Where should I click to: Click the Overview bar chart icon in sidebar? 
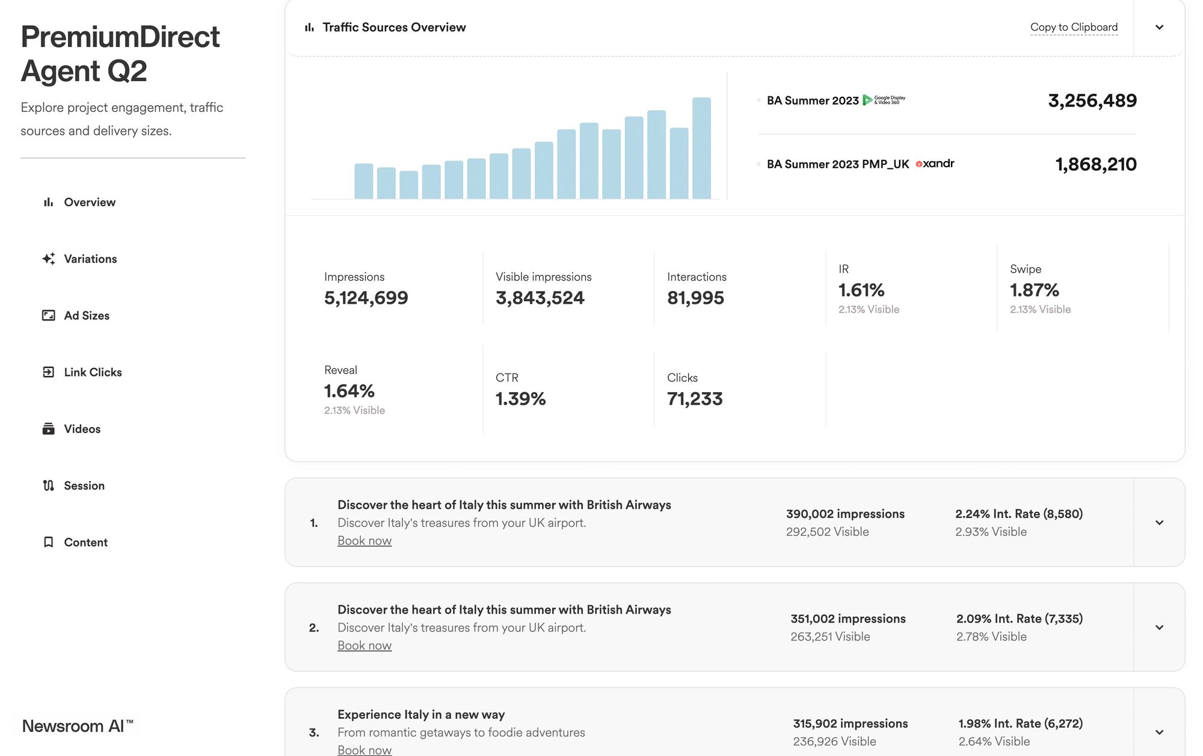[48, 203]
